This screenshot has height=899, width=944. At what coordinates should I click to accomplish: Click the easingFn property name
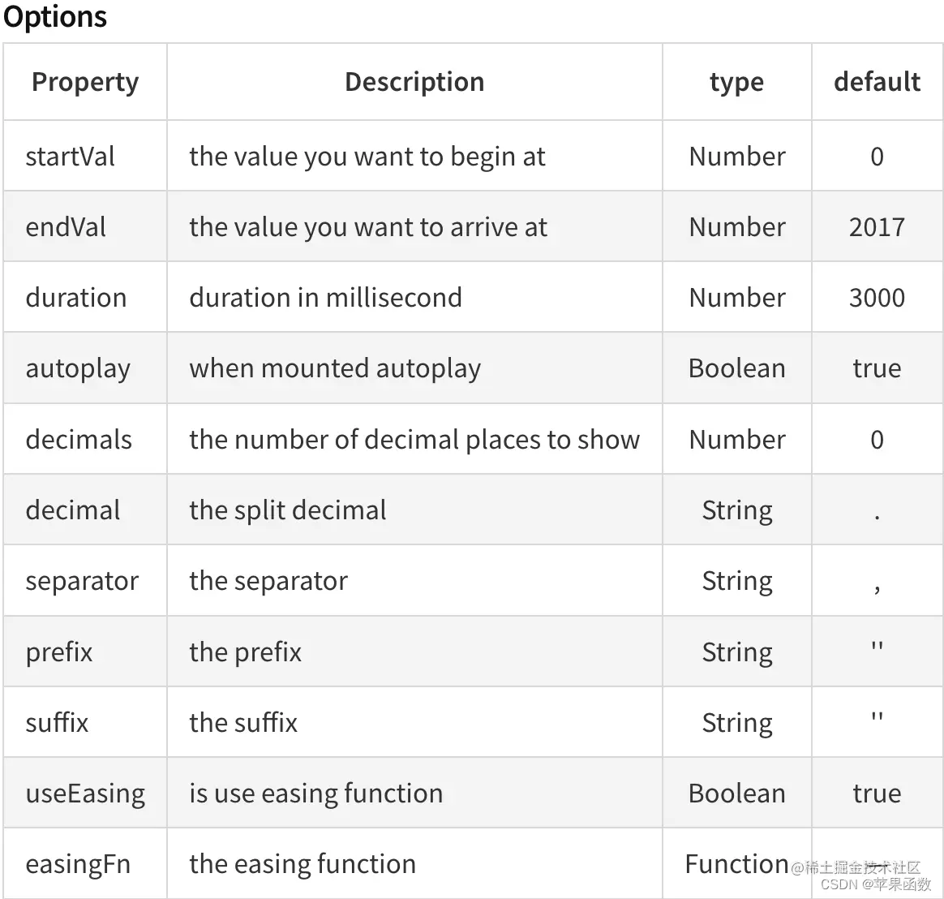pos(78,864)
